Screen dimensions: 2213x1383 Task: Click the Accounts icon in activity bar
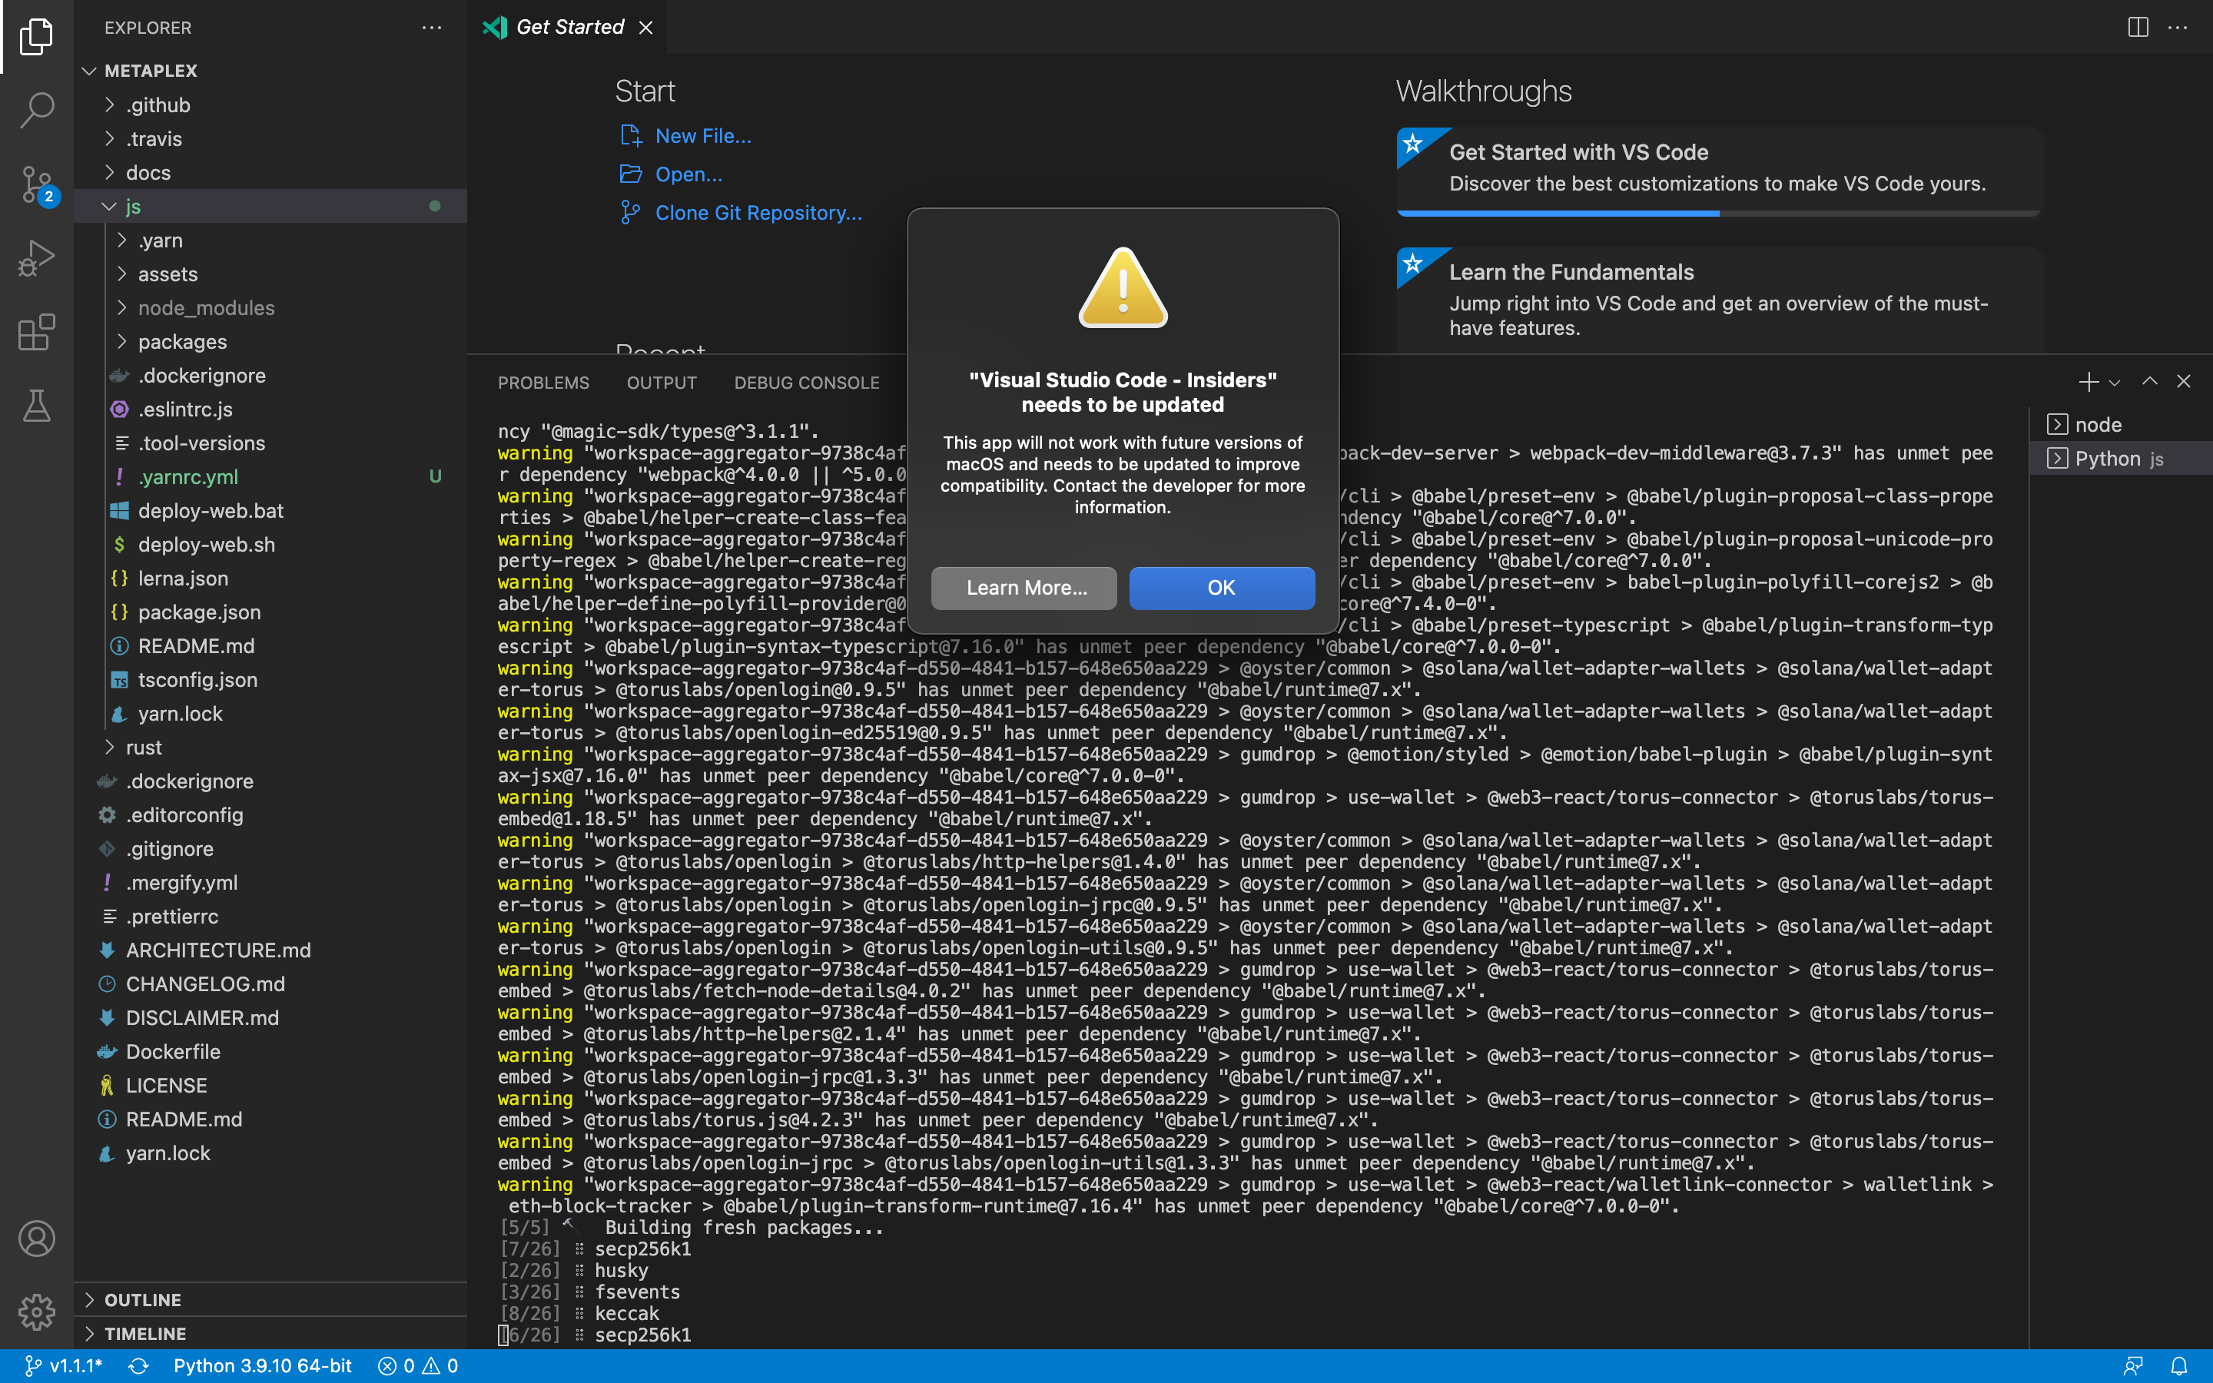point(37,1239)
